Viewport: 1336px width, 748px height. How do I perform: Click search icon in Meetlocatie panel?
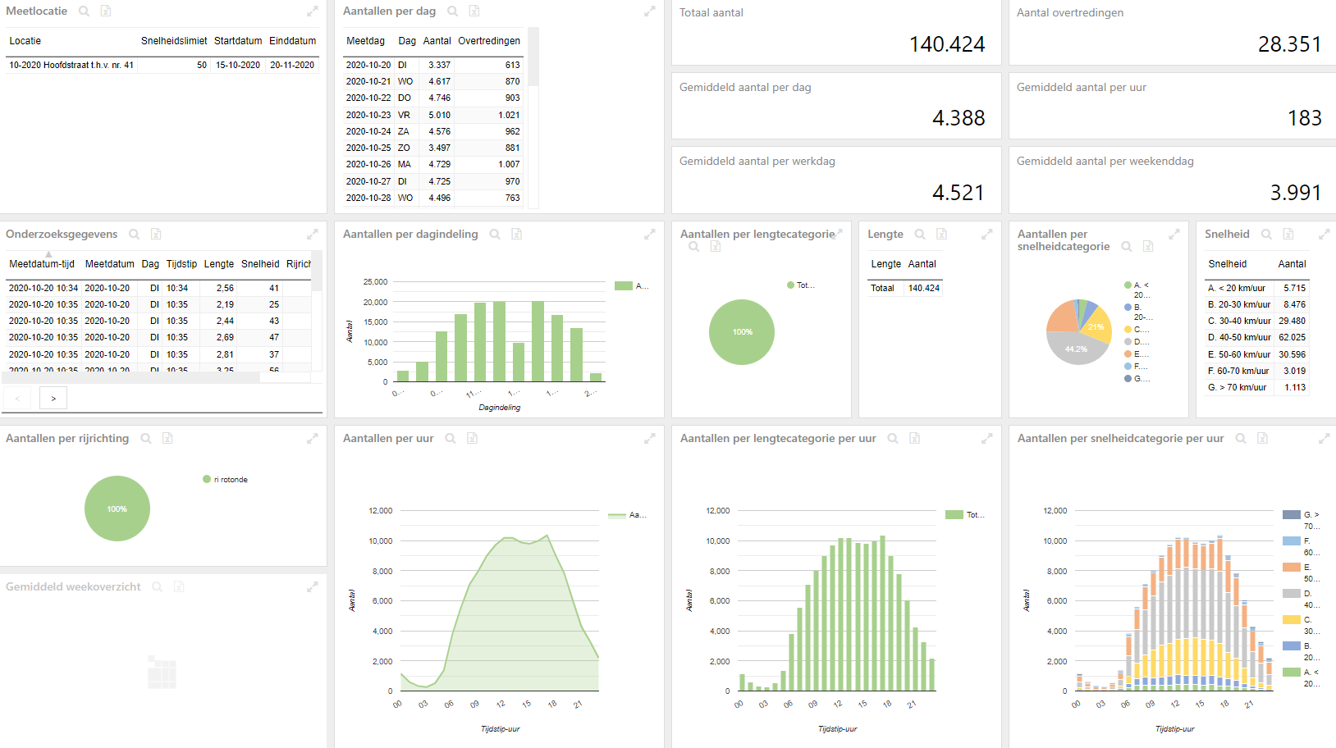84,11
